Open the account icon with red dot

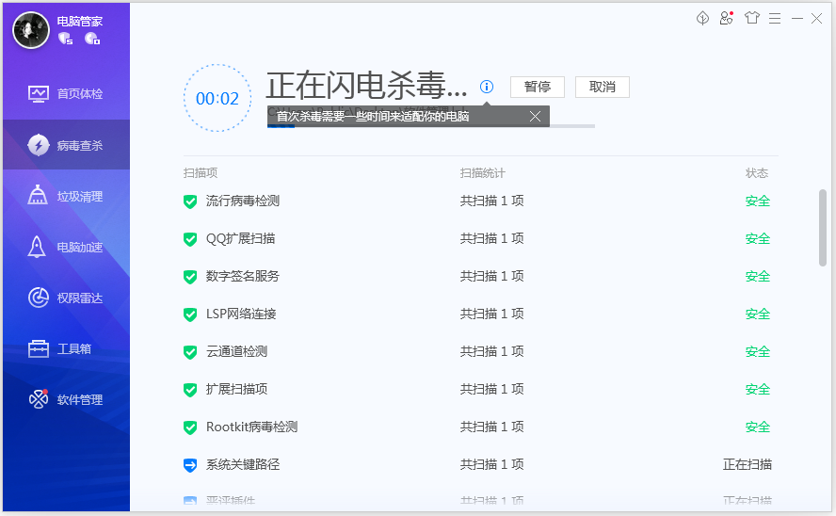[x=726, y=18]
